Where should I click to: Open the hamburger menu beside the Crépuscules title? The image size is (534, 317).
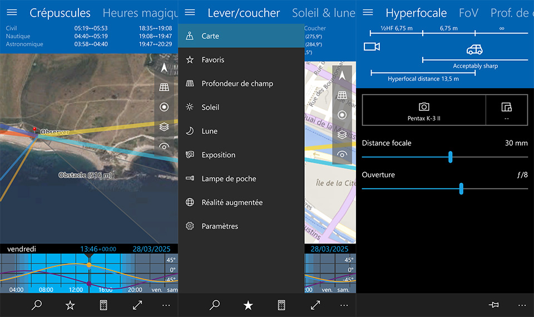(12, 12)
